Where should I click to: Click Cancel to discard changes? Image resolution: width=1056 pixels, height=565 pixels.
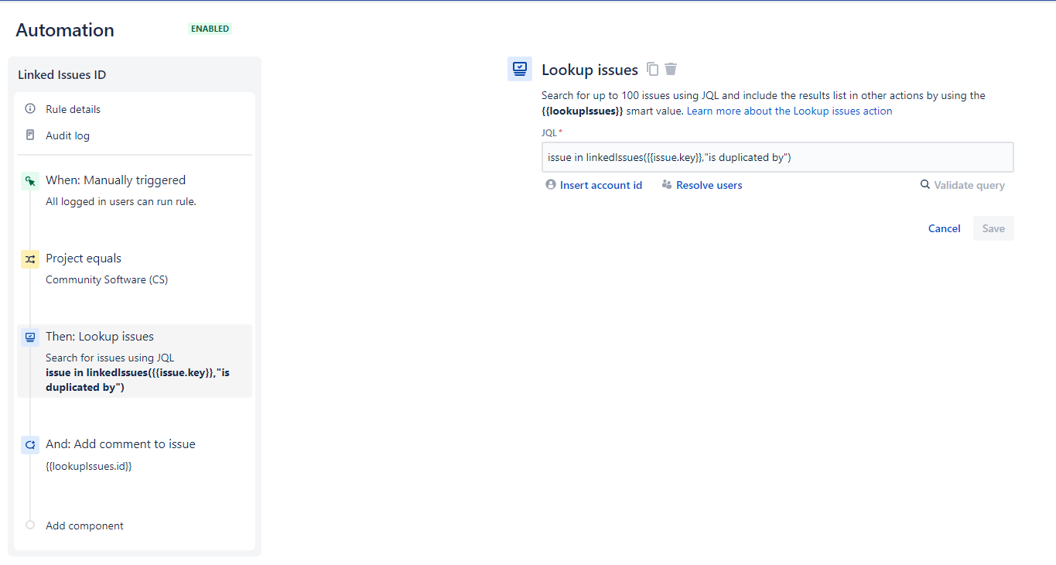(944, 228)
